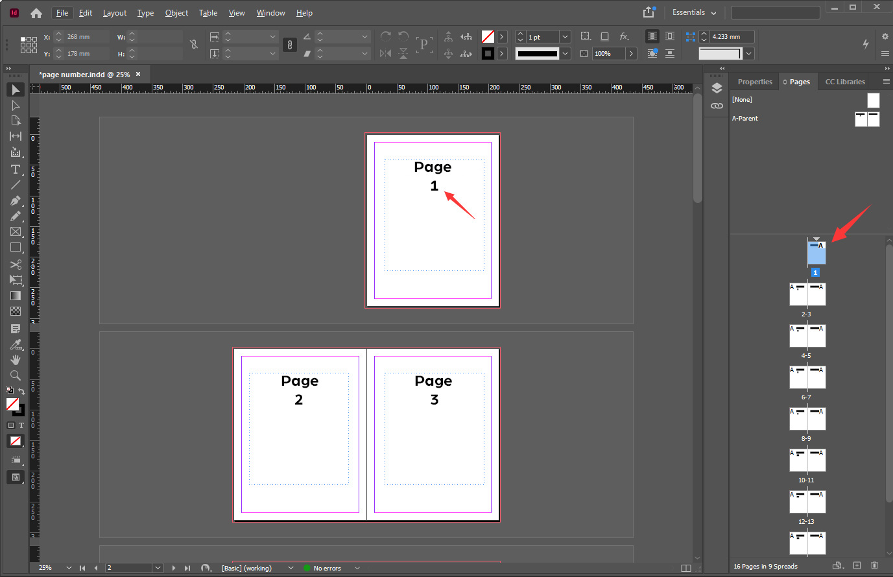Image resolution: width=893 pixels, height=577 pixels.
Task: Switch to the Properties tab
Action: pos(755,82)
